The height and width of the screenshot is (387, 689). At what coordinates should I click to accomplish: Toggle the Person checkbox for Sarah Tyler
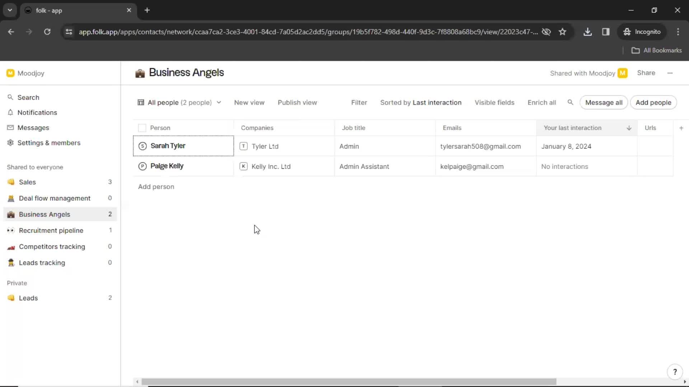coord(142,145)
